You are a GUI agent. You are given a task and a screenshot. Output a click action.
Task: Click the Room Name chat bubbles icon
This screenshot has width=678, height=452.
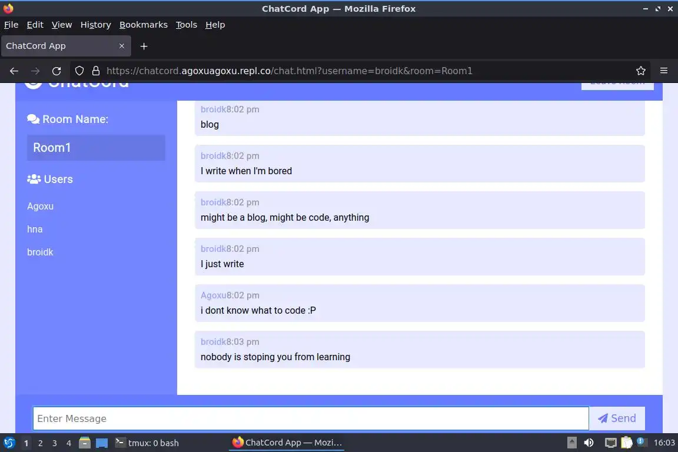(33, 119)
